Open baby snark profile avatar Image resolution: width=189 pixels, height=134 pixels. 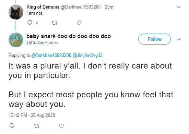coord(16,40)
